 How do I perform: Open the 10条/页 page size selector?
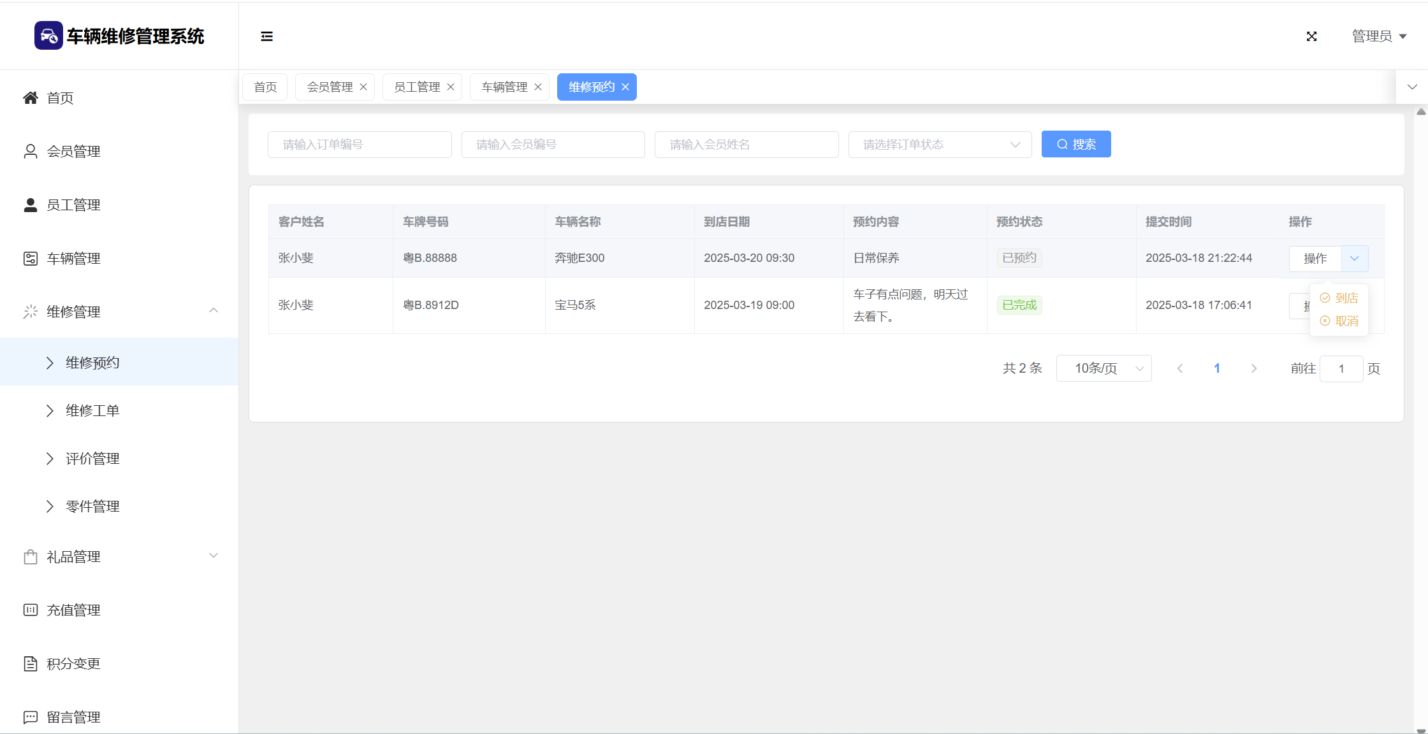tap(1104, 368)
